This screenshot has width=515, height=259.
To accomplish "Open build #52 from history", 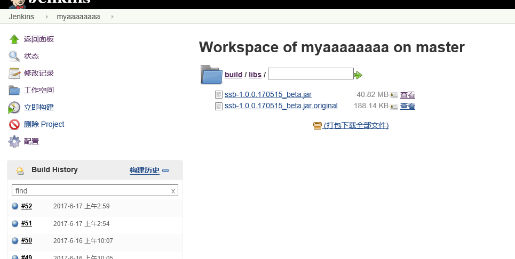I will (27, 206).
